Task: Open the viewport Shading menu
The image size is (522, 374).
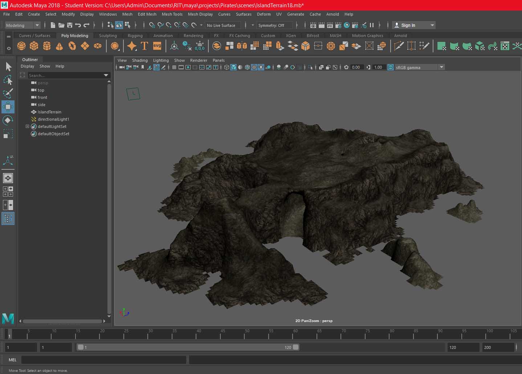Action: [x=140, y=60]
